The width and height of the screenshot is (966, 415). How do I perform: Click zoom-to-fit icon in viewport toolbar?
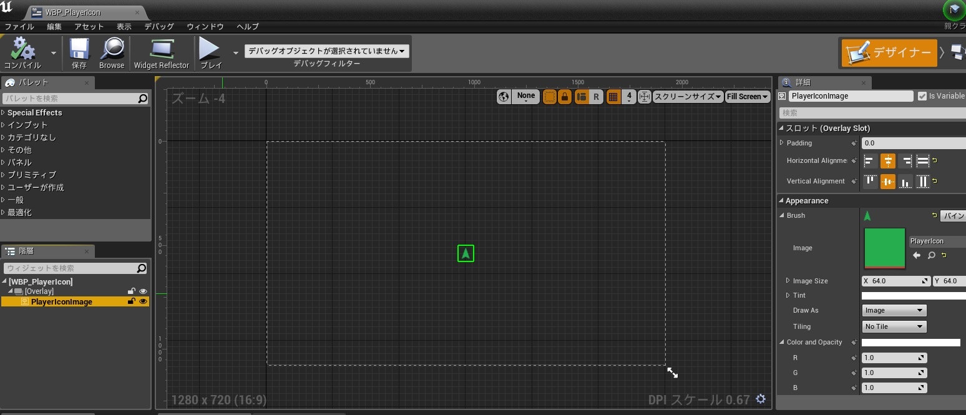pyautogui.click(x=645, y=97)
